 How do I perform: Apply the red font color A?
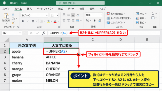pyautogui.click(x=55, y=21)
